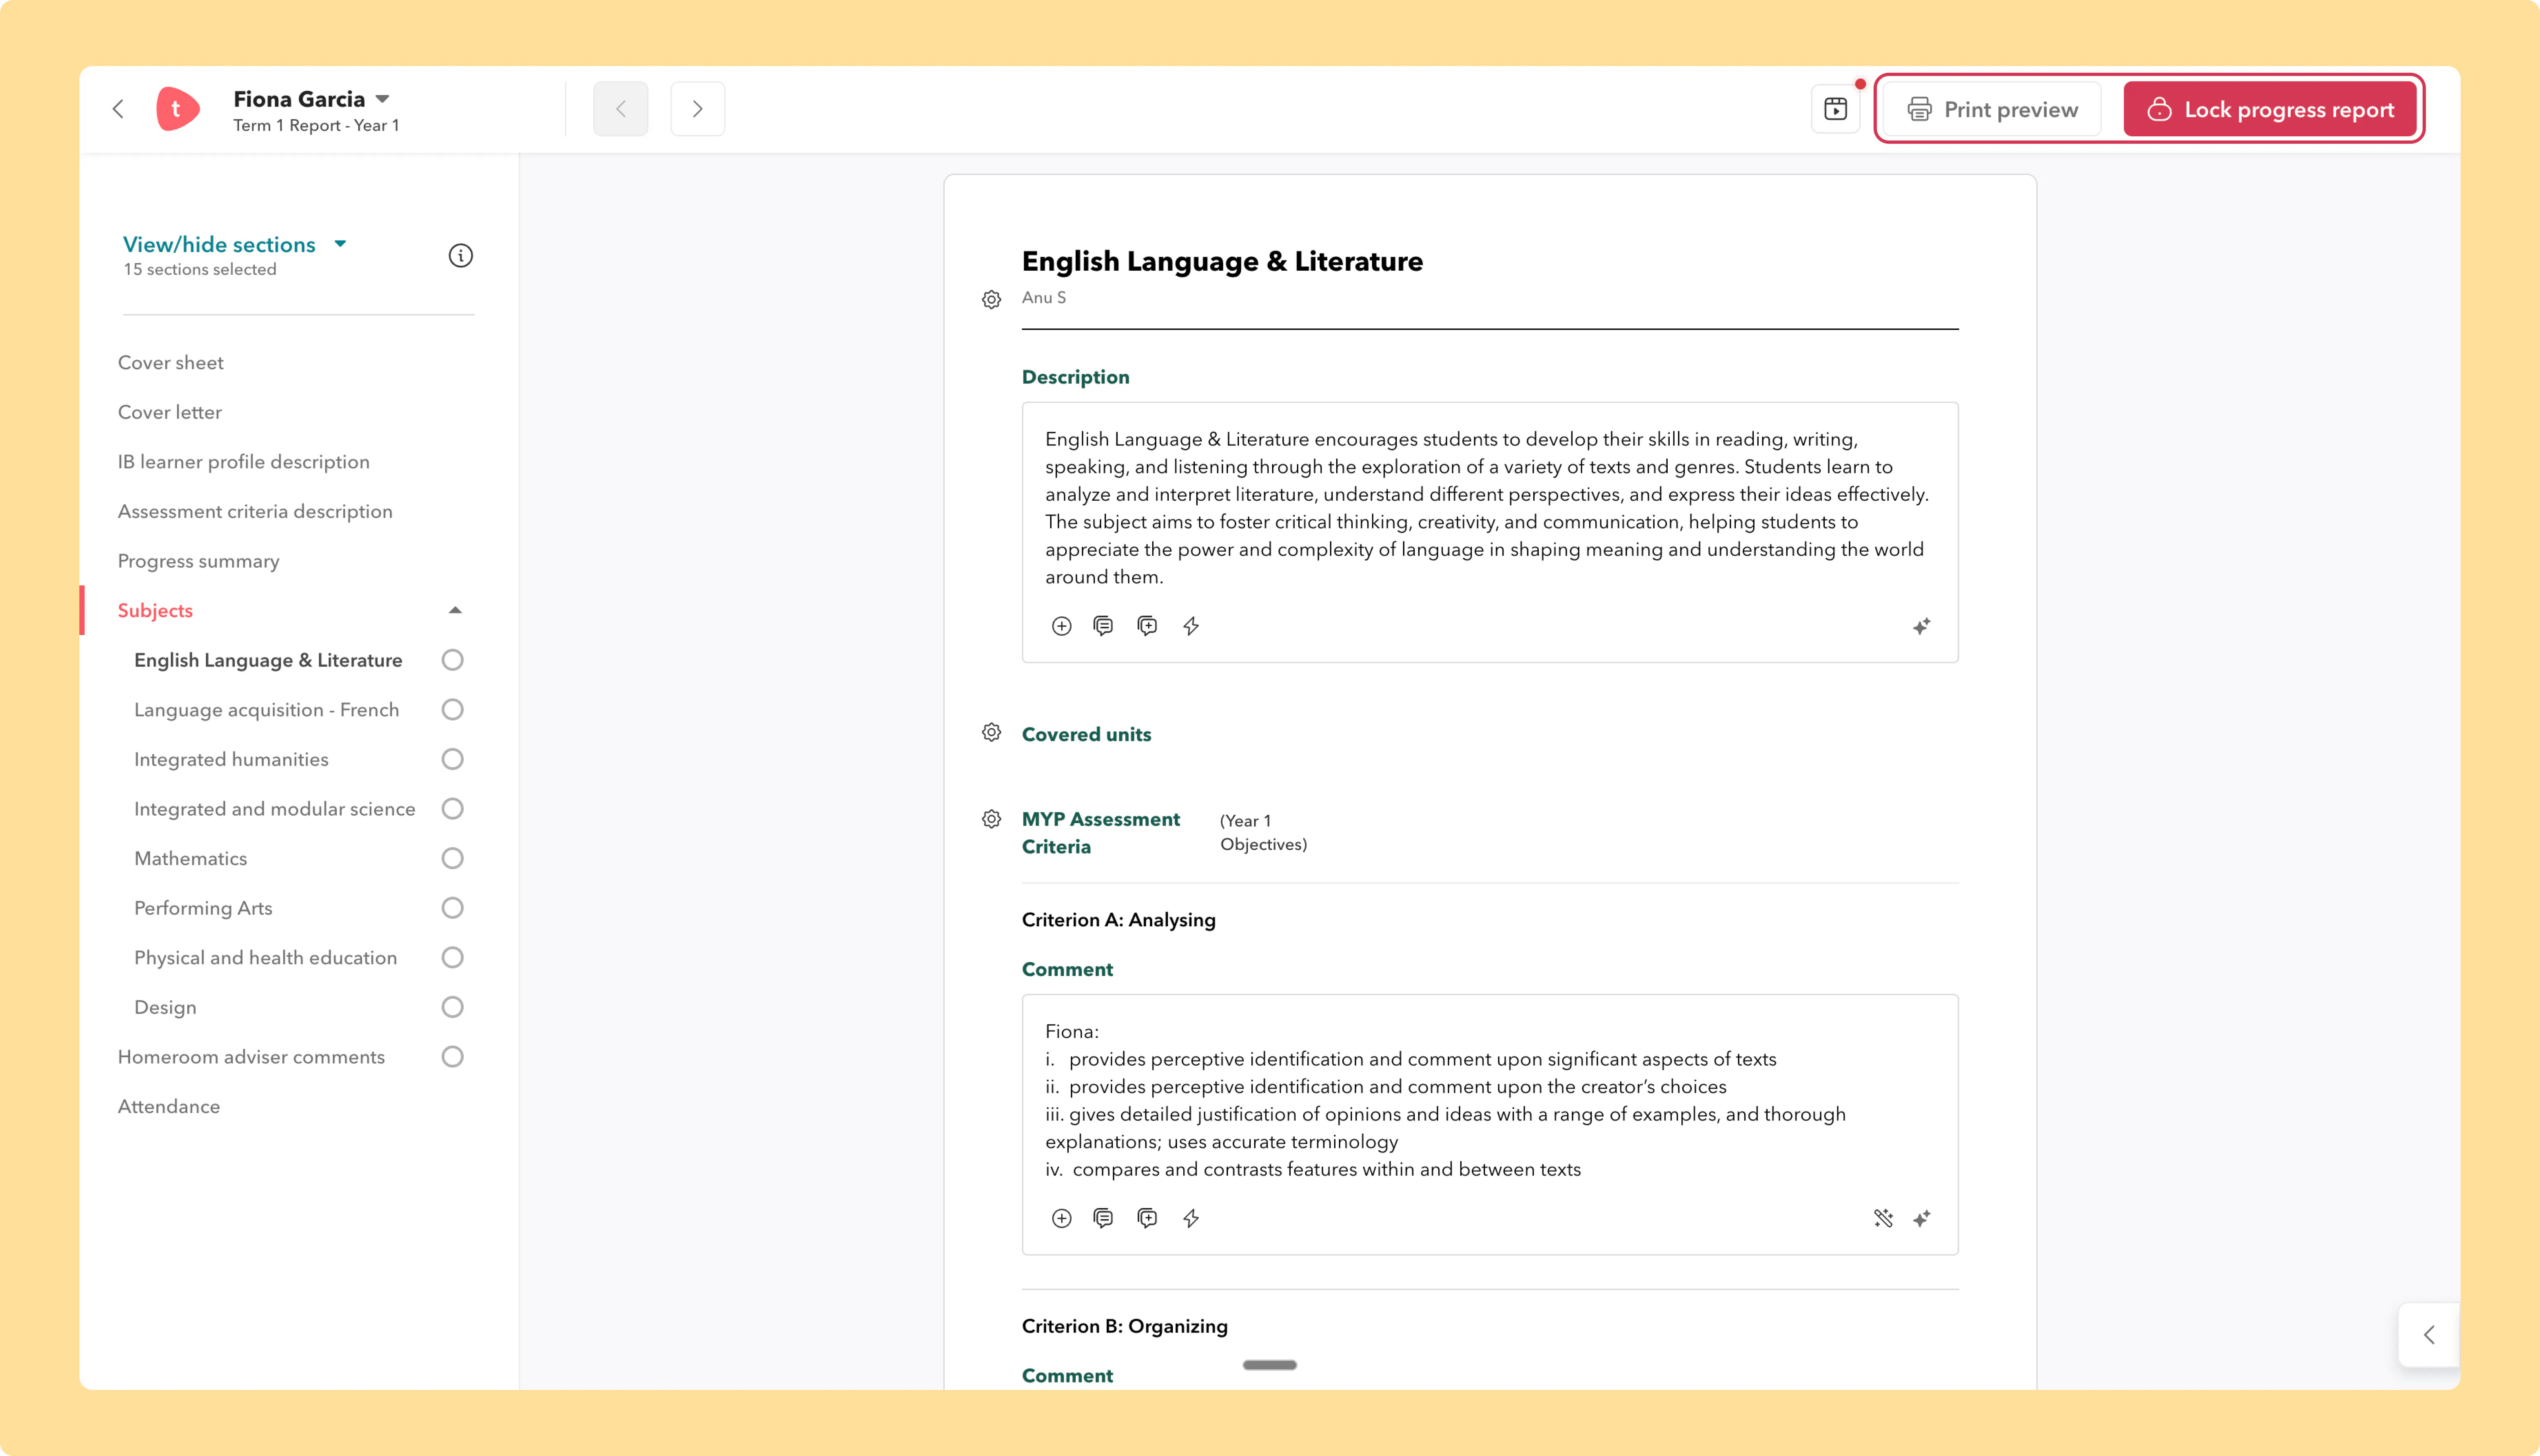Screen dimensions: 2540x1456
Task: Select the radio circle for Mathematics
Action: click(452, 858)
